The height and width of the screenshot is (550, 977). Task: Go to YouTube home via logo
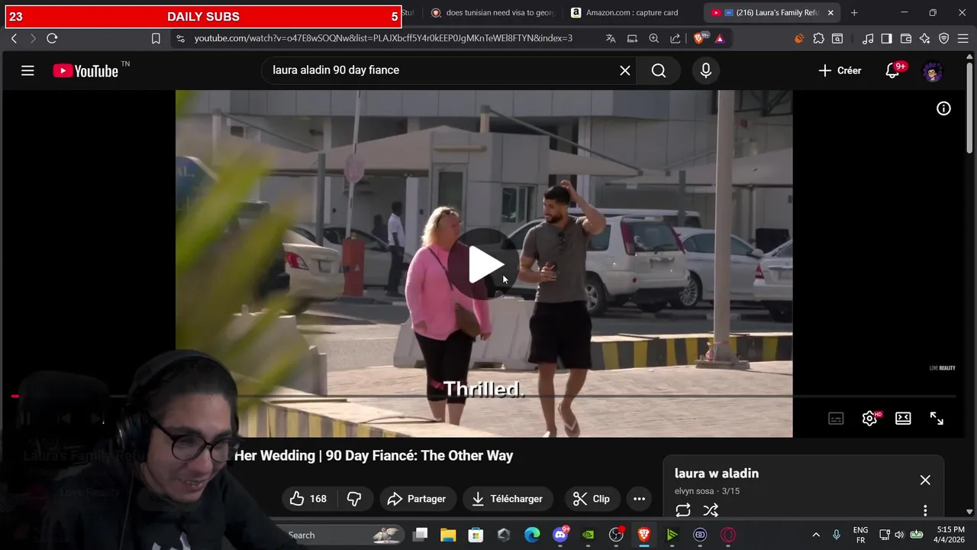coord(85,71)
